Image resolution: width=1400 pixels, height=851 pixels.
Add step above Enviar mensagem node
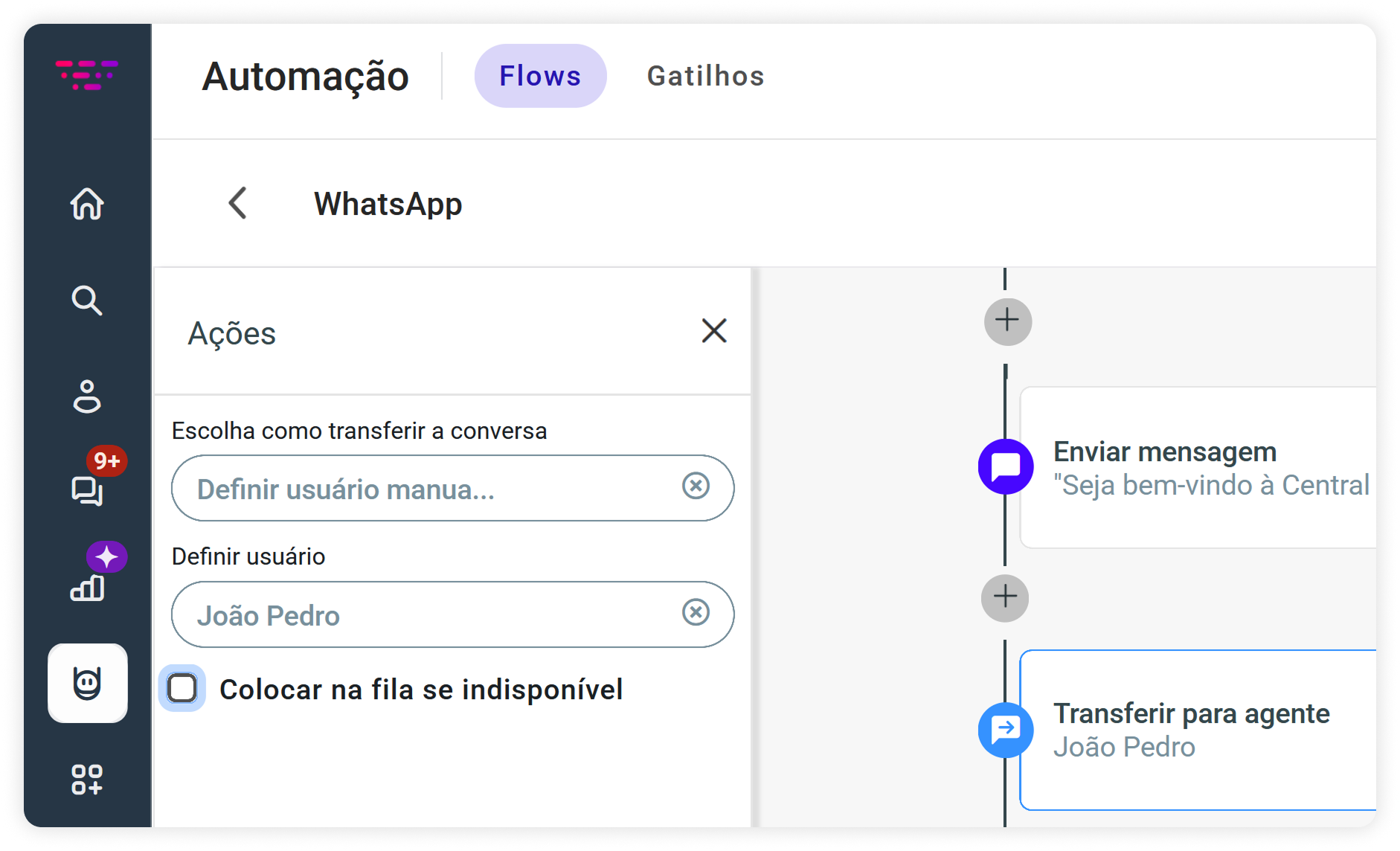(1007, 321)
